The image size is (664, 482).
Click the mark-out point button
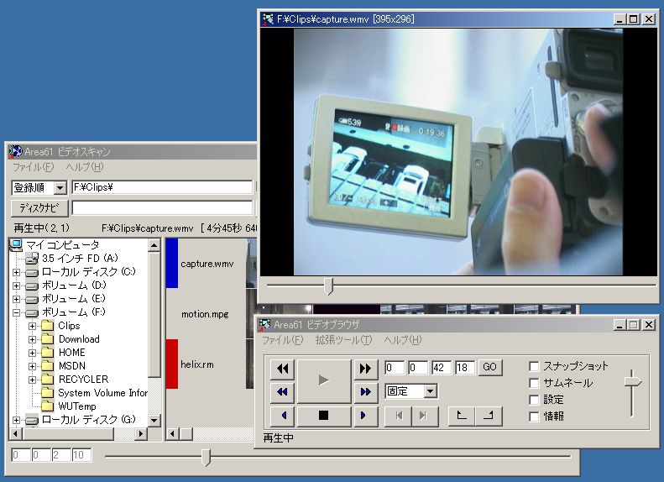click(489, 415)
